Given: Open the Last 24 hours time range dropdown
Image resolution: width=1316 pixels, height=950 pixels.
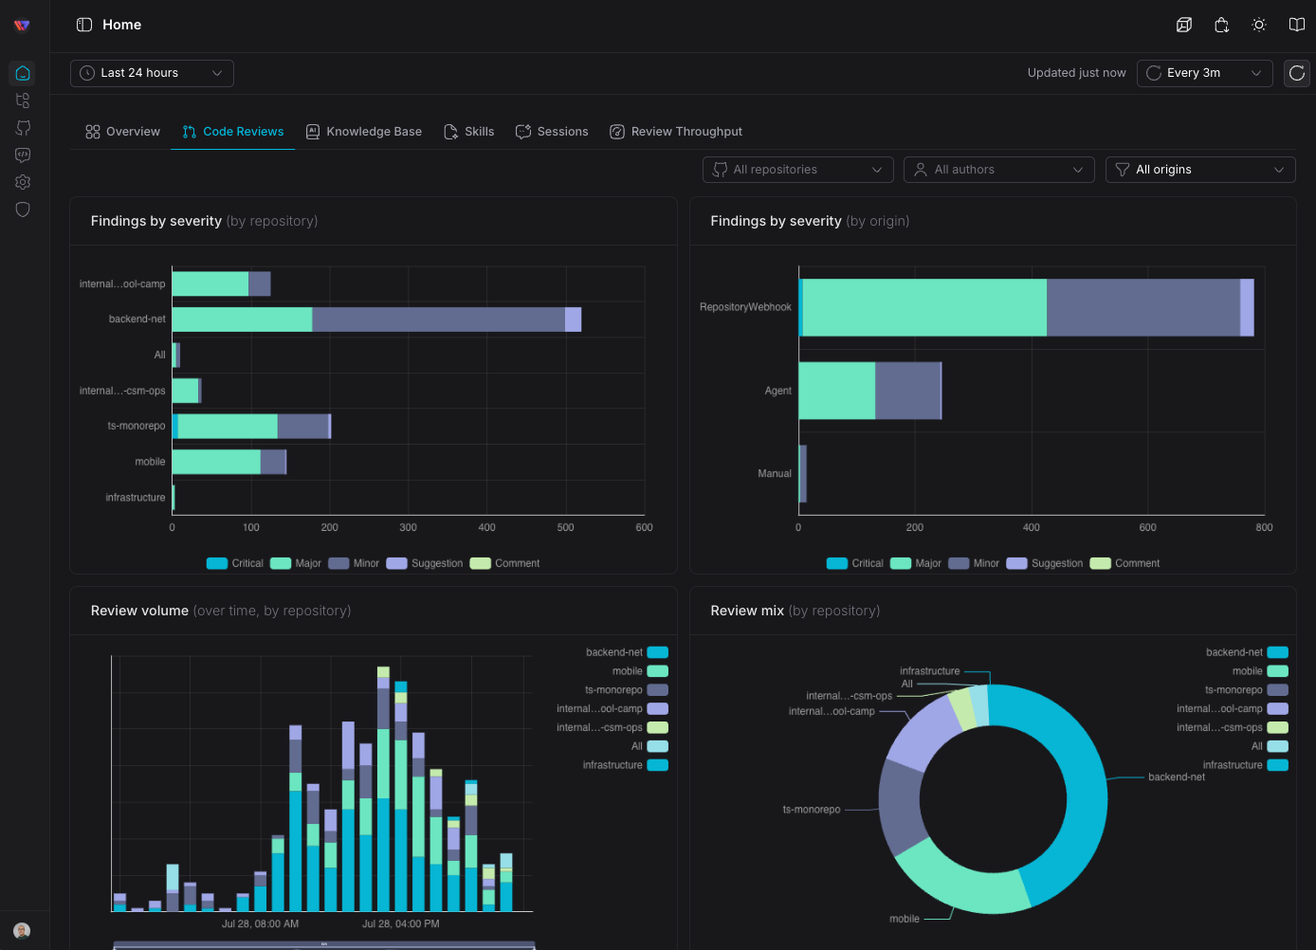Looking at the screenshot, I should [152, 73].
